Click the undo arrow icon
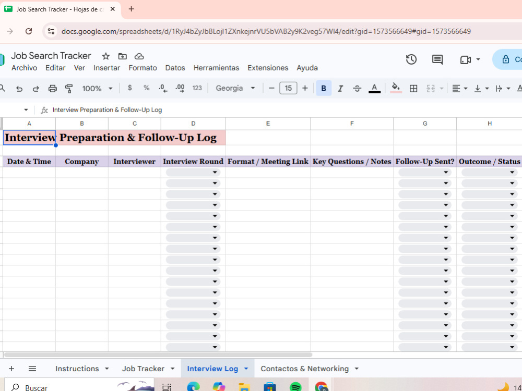The image size is (522, 391). click(x=19, y=89)
